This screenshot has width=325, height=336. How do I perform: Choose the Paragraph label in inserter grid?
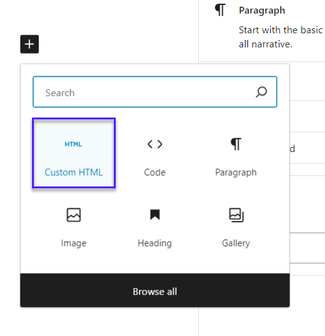click(236, 172)
